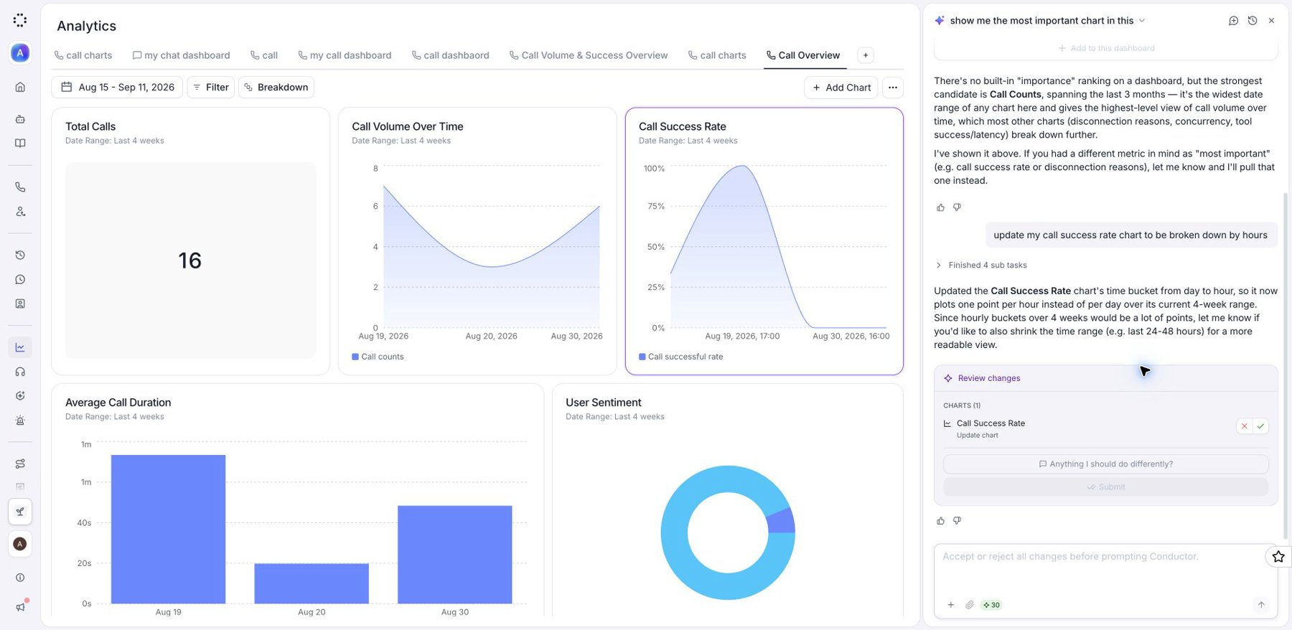Click the Aug 20 bar in Average Call Duration
Screen dimensions: 1292x630
click(x=312, y=583)
